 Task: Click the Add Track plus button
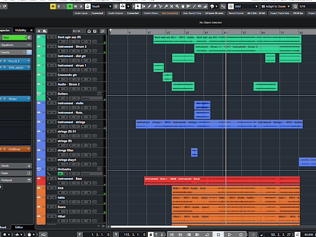pos(39,31)
